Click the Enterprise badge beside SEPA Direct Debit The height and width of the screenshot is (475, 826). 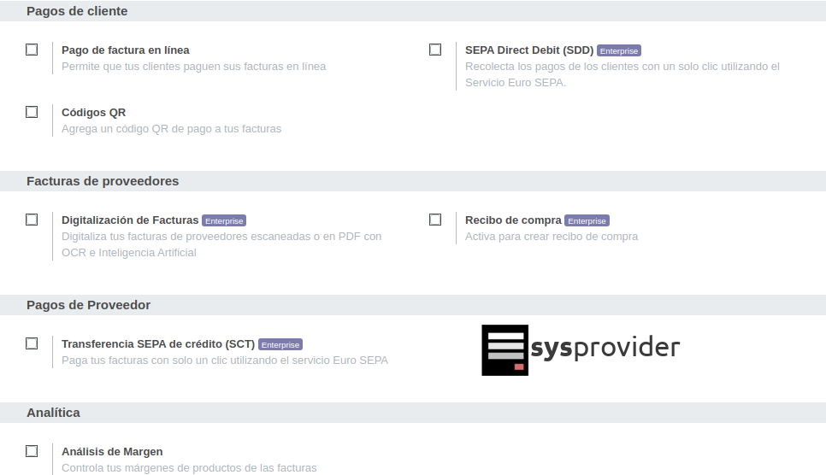[618, 51]
